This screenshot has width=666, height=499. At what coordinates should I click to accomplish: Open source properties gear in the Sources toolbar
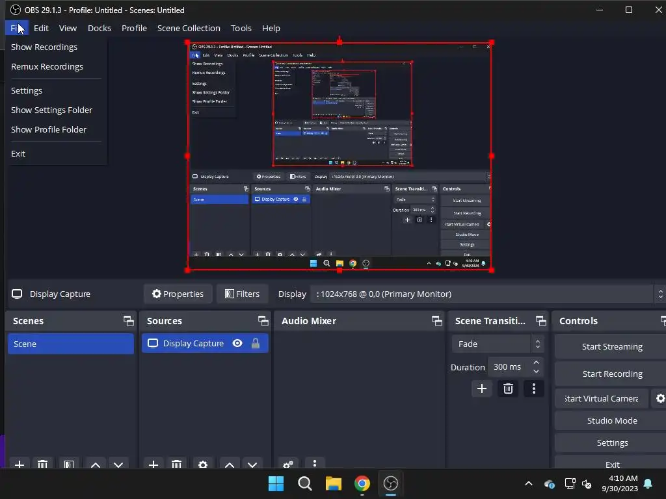(x=203, y=464)
